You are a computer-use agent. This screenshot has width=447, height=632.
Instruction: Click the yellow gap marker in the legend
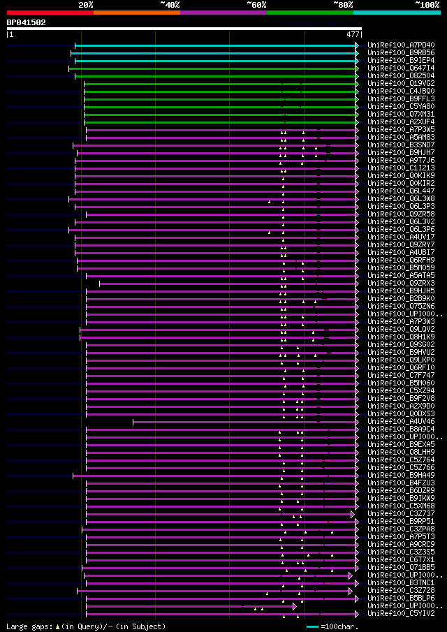[x=58, y=626]
